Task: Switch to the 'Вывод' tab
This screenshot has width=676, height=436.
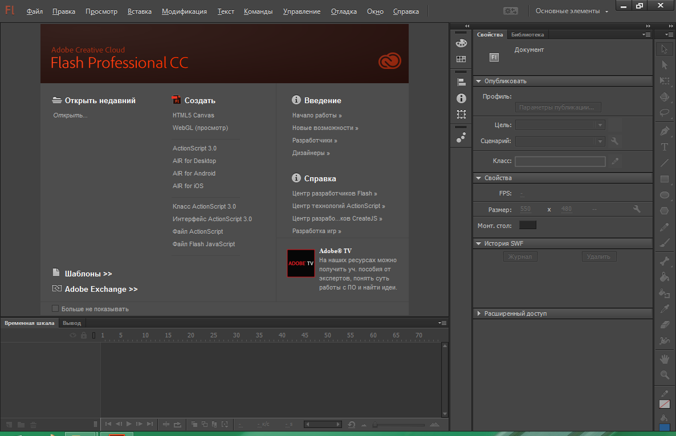Action: pyautogui.click(x=72, y=323)
